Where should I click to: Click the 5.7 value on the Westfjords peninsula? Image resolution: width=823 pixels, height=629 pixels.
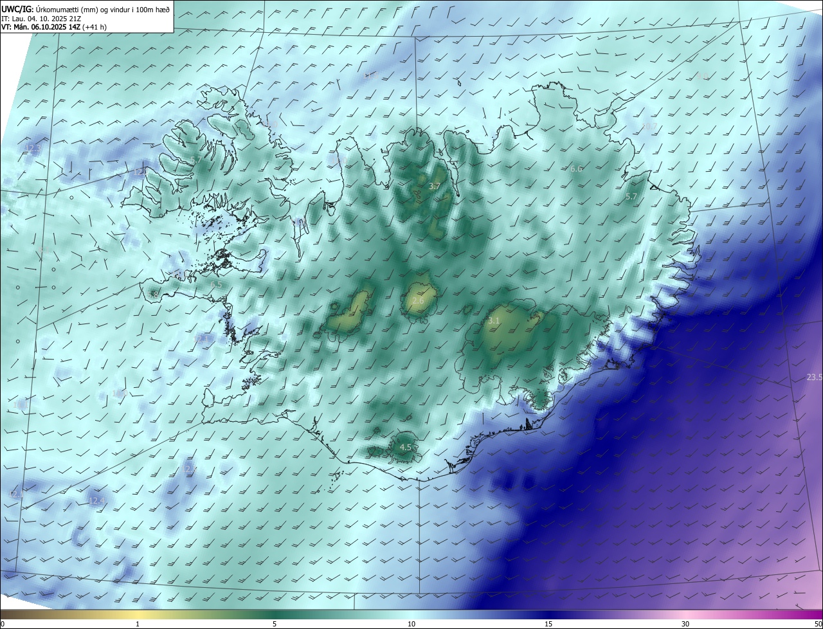point(196,160)
